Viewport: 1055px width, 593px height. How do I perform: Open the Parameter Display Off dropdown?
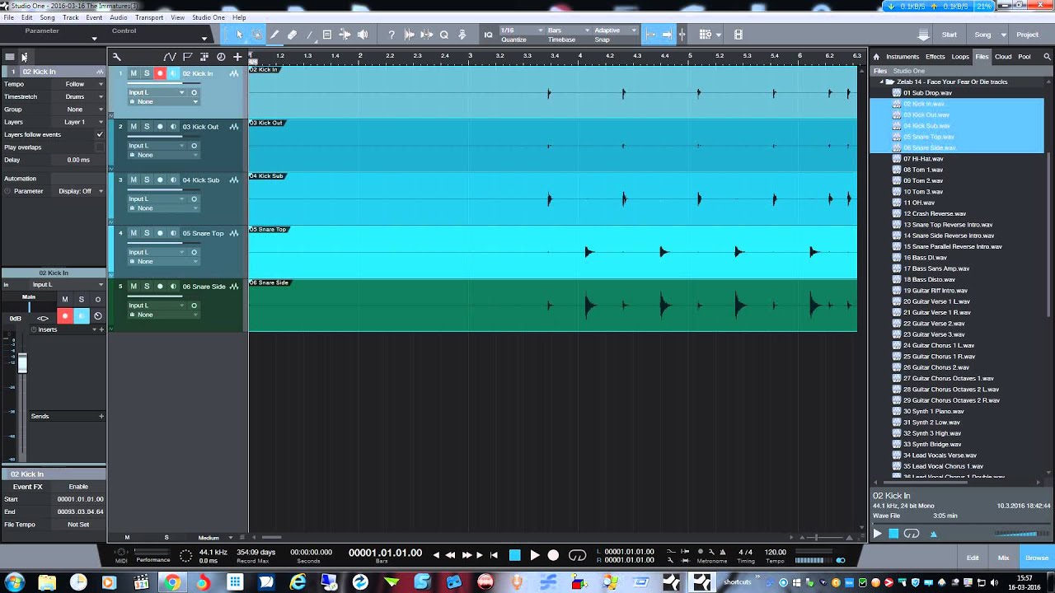click(78, 191)
